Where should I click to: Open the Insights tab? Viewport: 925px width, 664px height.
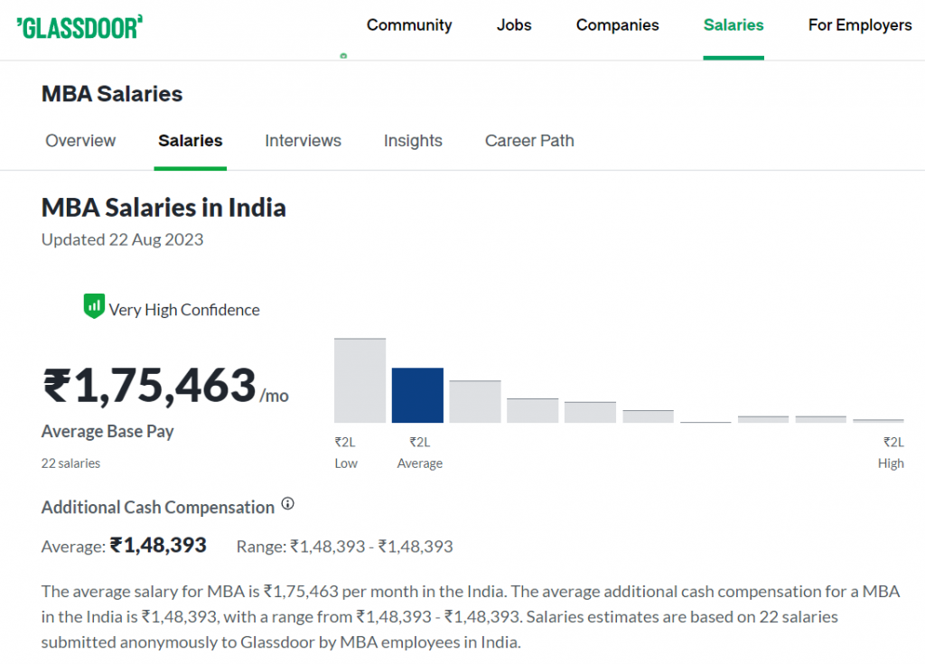412,140
